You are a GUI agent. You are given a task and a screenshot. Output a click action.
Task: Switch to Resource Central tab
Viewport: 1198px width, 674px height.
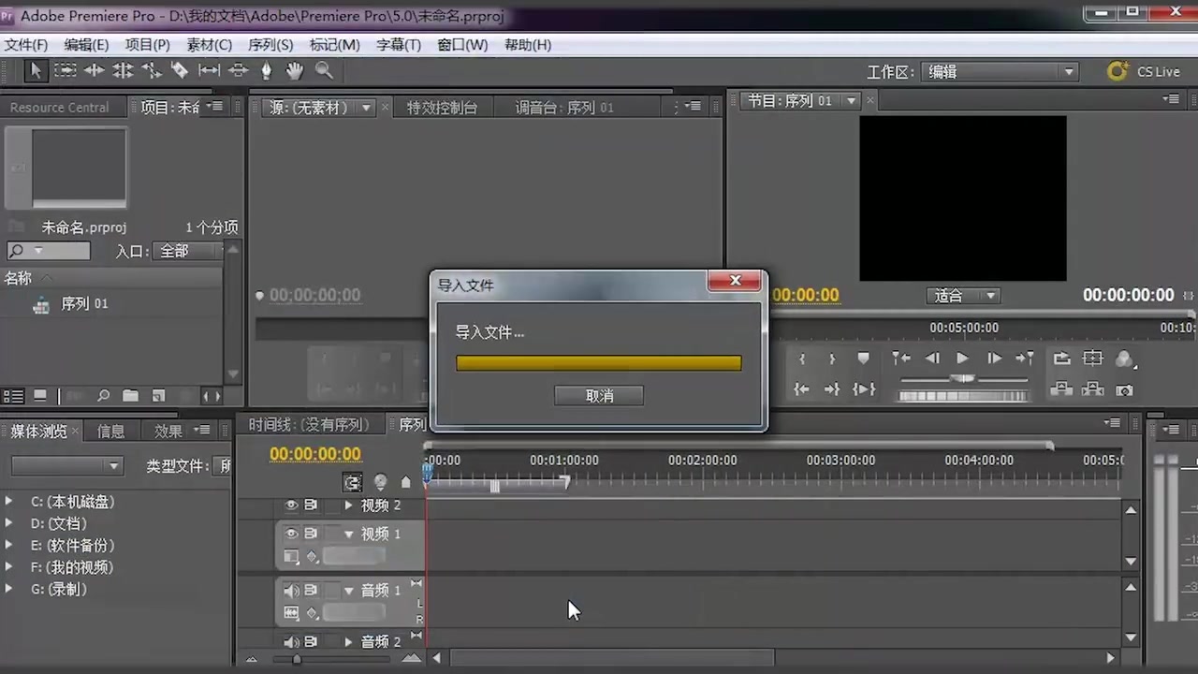tap(59, 108)
